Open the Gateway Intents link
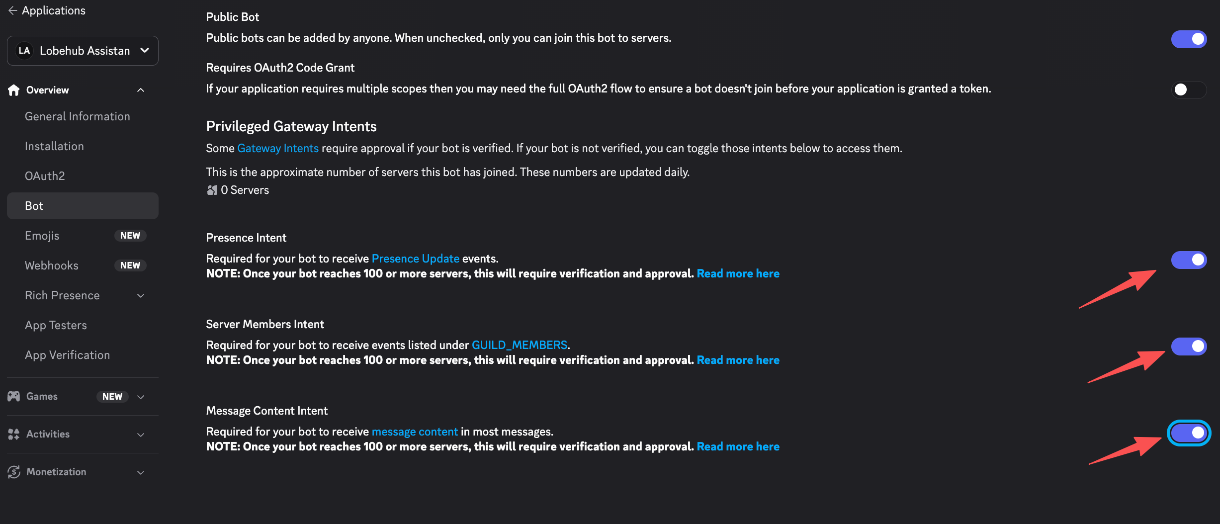The image size is (1220, 524). pos(277,148)
